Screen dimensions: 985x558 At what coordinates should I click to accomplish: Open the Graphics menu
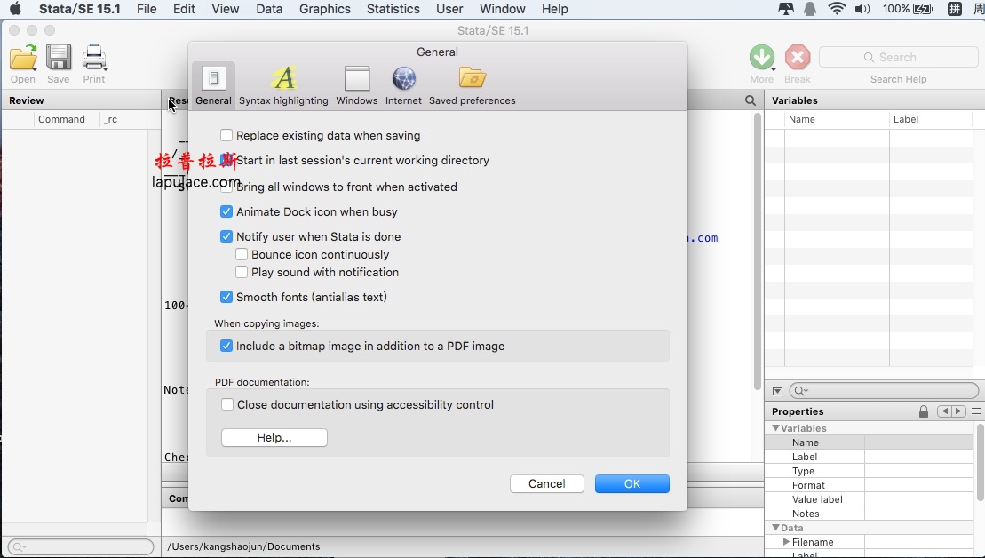click(325, 9)
